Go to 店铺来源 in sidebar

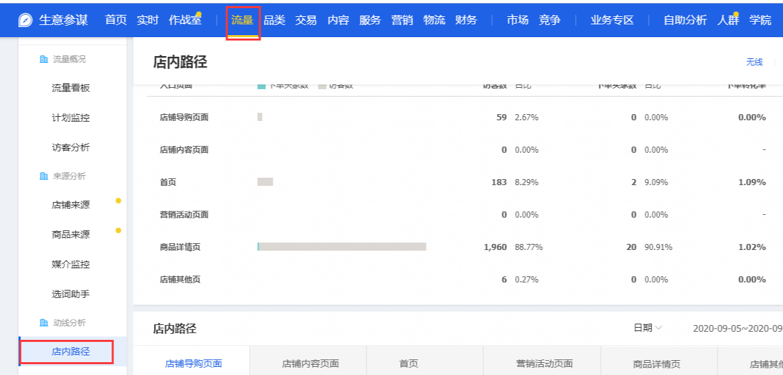(71, 205)
